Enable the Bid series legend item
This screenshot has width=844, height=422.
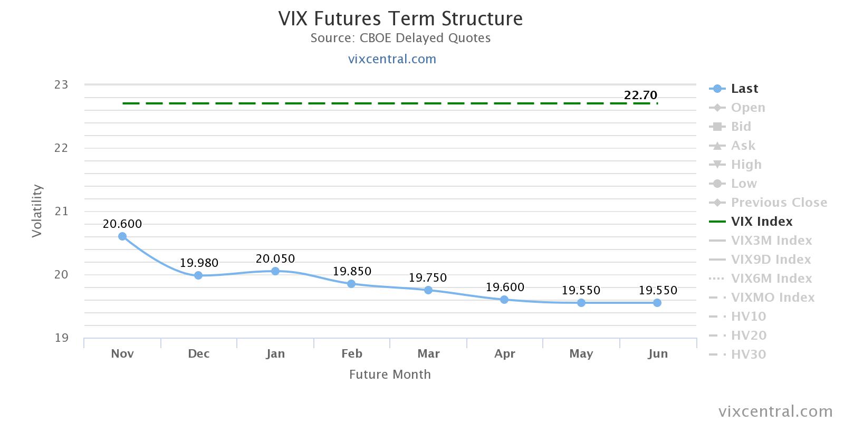pos(741,127)
